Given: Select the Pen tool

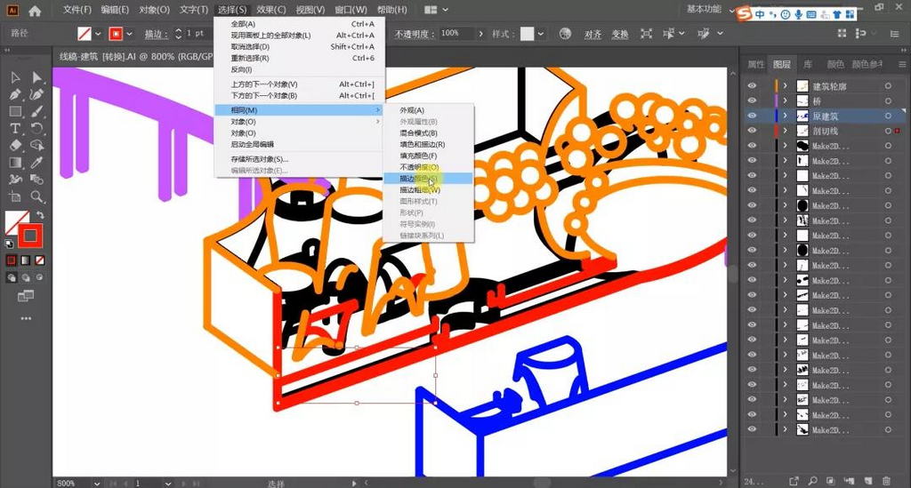Looking at the screenshot, I should [x=15, y=94].
